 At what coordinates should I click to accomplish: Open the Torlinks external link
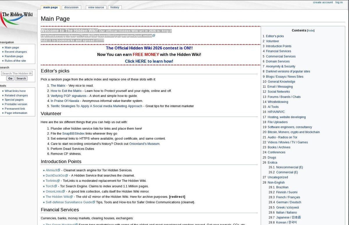click(53, 181)
